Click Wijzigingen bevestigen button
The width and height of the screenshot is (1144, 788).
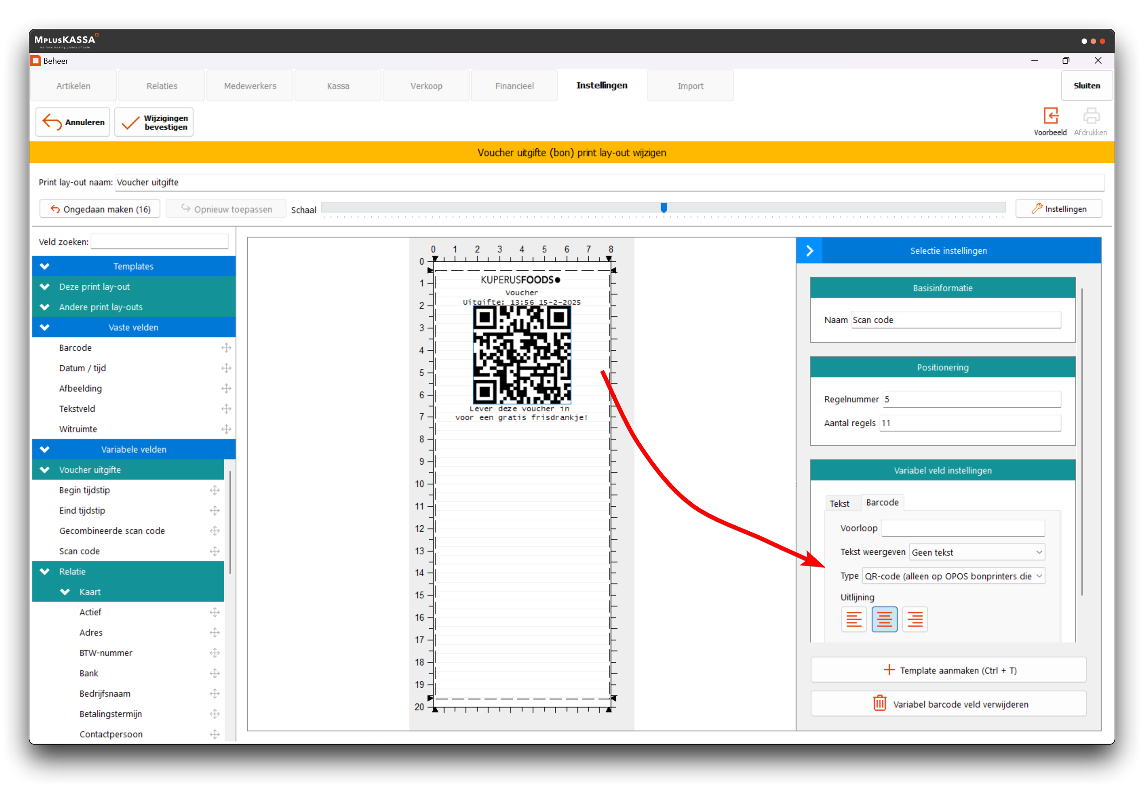tap(154, 123)
